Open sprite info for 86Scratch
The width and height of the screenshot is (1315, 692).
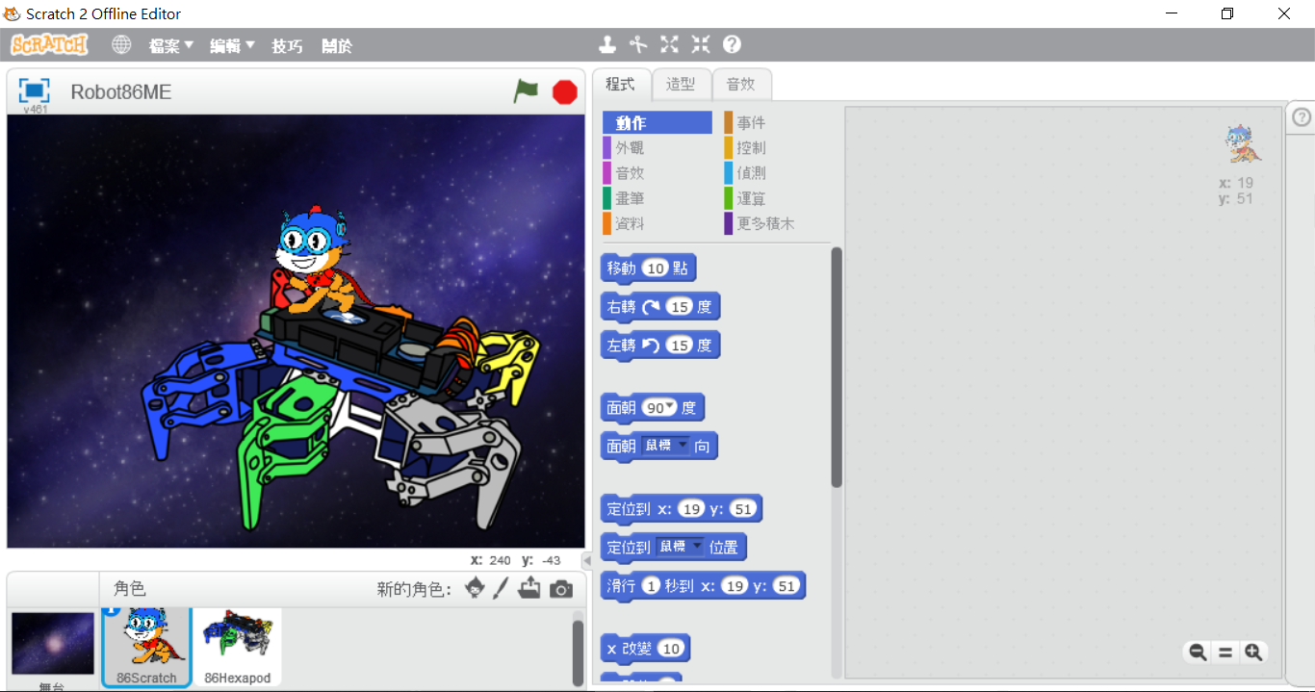111,609
